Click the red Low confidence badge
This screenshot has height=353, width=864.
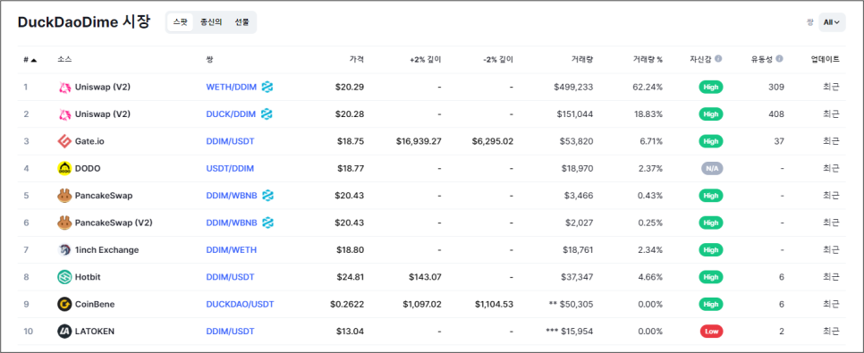(x=711, y=332)
